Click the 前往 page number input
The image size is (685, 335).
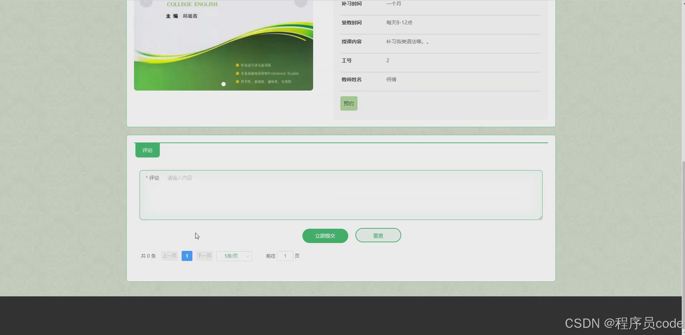click(x=285, y=256)
